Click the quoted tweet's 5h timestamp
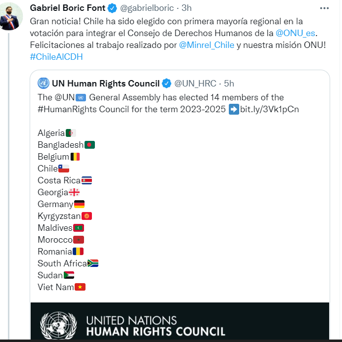 click(x=229, y=84)
